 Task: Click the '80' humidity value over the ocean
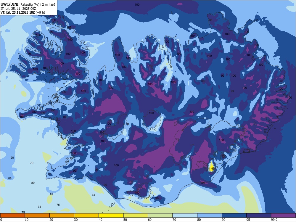click(x=33, y=183)
